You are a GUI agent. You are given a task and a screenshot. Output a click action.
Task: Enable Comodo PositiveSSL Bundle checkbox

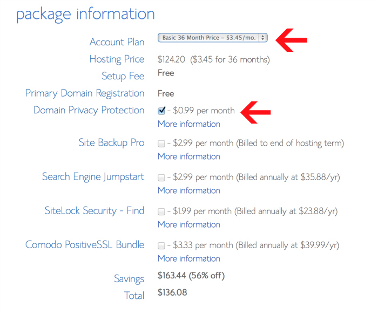coord(161,245)
